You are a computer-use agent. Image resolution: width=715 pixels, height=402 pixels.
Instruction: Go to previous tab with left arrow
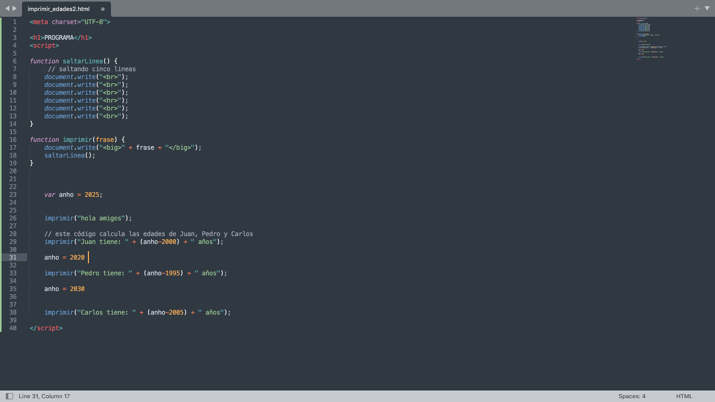7,8
